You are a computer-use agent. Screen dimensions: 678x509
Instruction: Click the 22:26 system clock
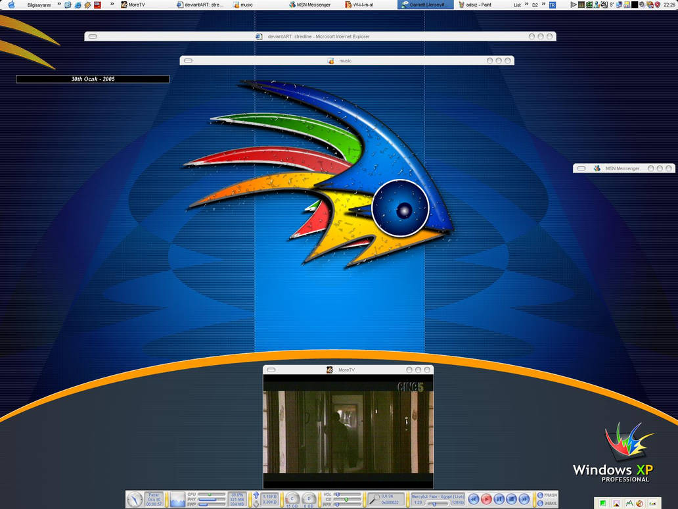[669, 5]
